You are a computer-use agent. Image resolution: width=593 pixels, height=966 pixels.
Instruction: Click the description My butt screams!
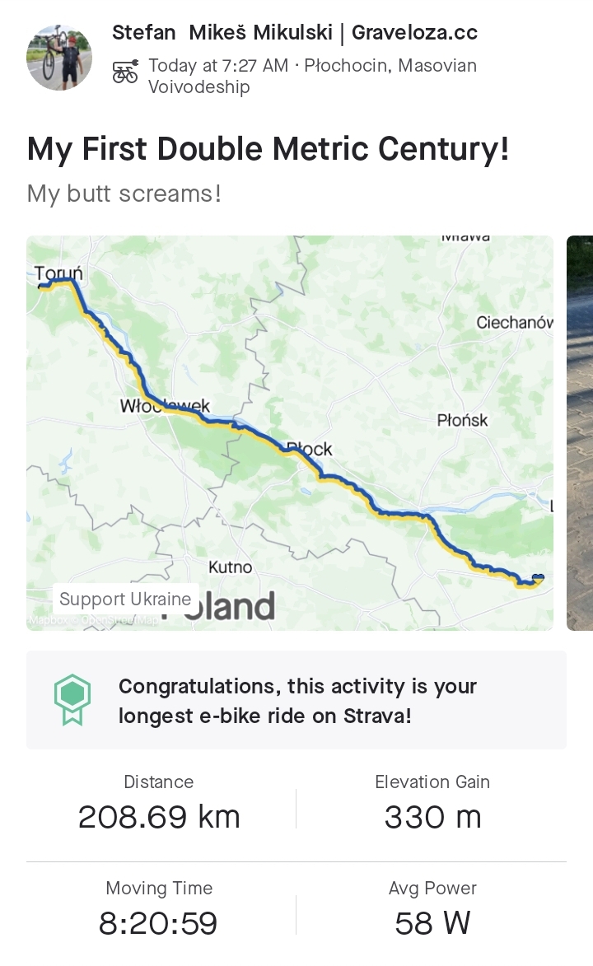coord(124,194)
